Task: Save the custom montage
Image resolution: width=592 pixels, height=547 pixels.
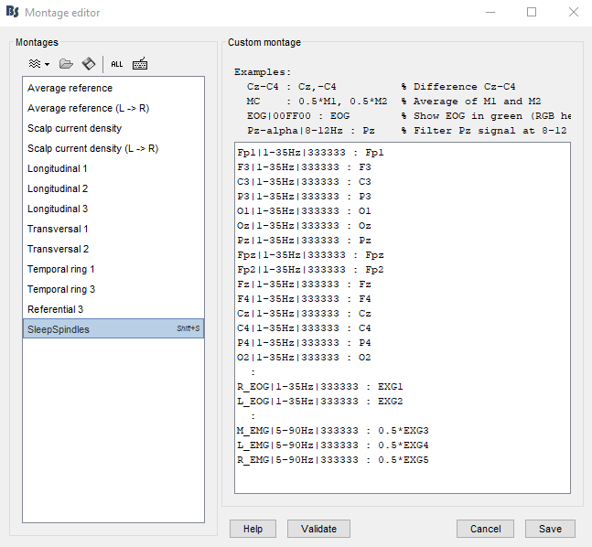Action: click(x=550, y=529)
